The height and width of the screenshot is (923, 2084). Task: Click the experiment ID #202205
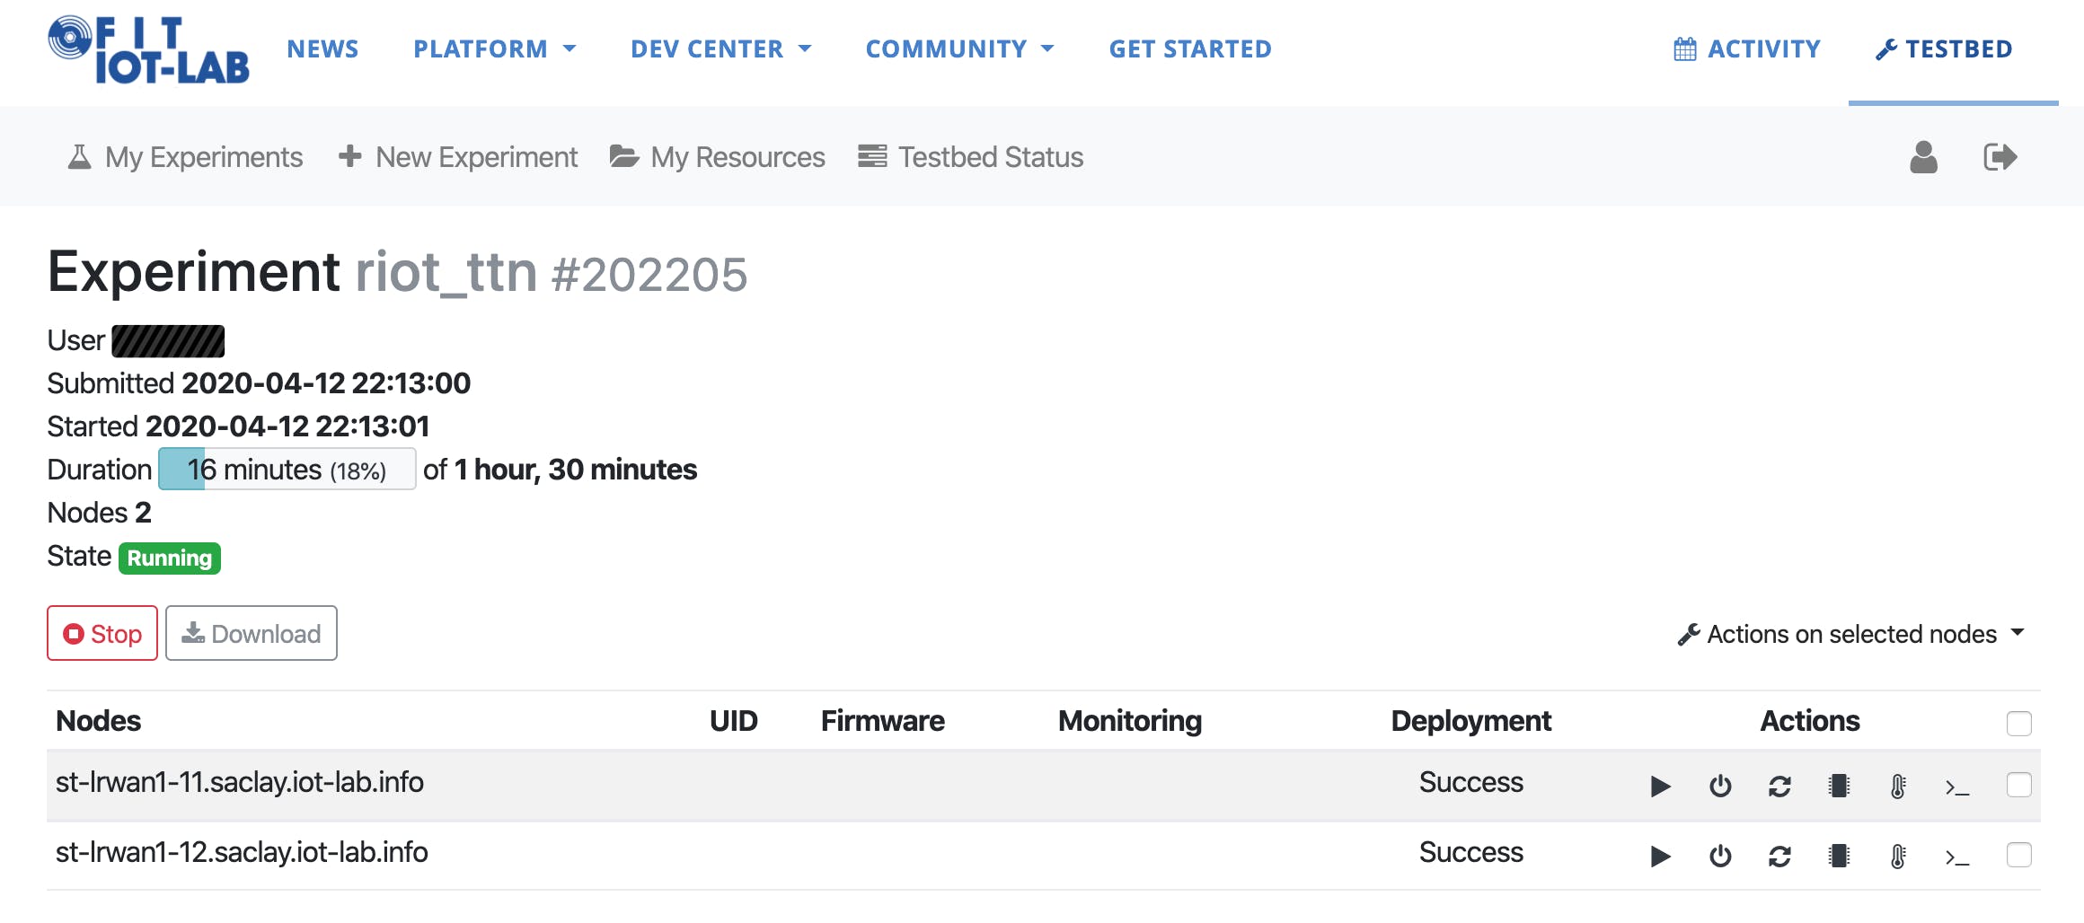click(649, 274)
